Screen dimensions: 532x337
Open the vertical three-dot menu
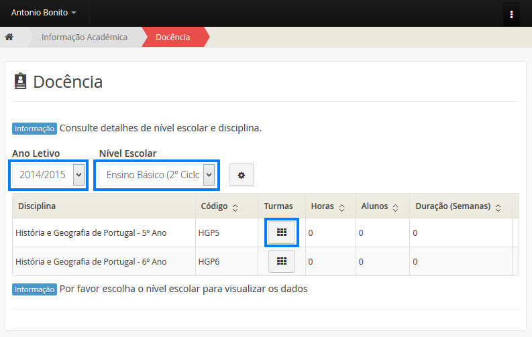(x=511, y=13)
